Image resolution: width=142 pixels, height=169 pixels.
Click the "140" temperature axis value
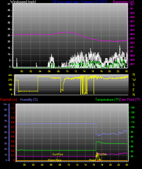133,107
